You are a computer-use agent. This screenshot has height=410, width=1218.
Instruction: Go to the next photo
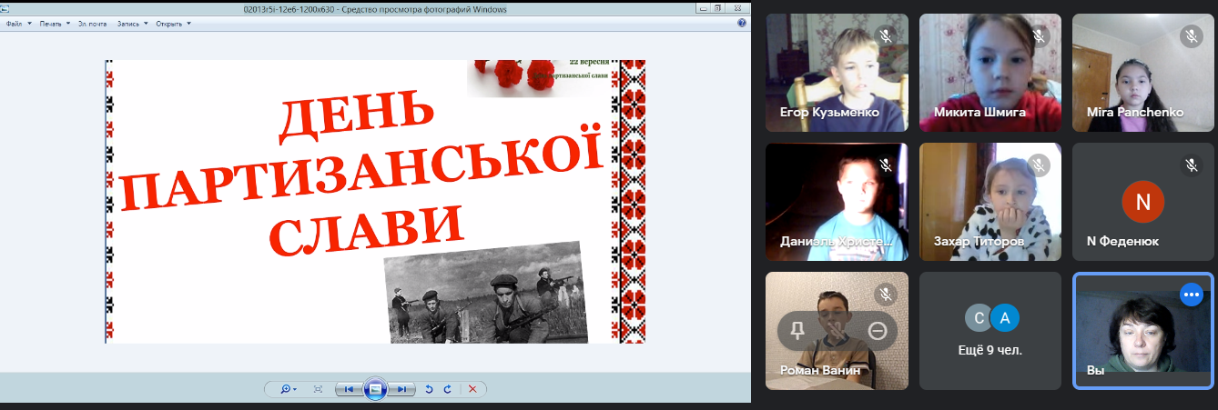[402, 389]
